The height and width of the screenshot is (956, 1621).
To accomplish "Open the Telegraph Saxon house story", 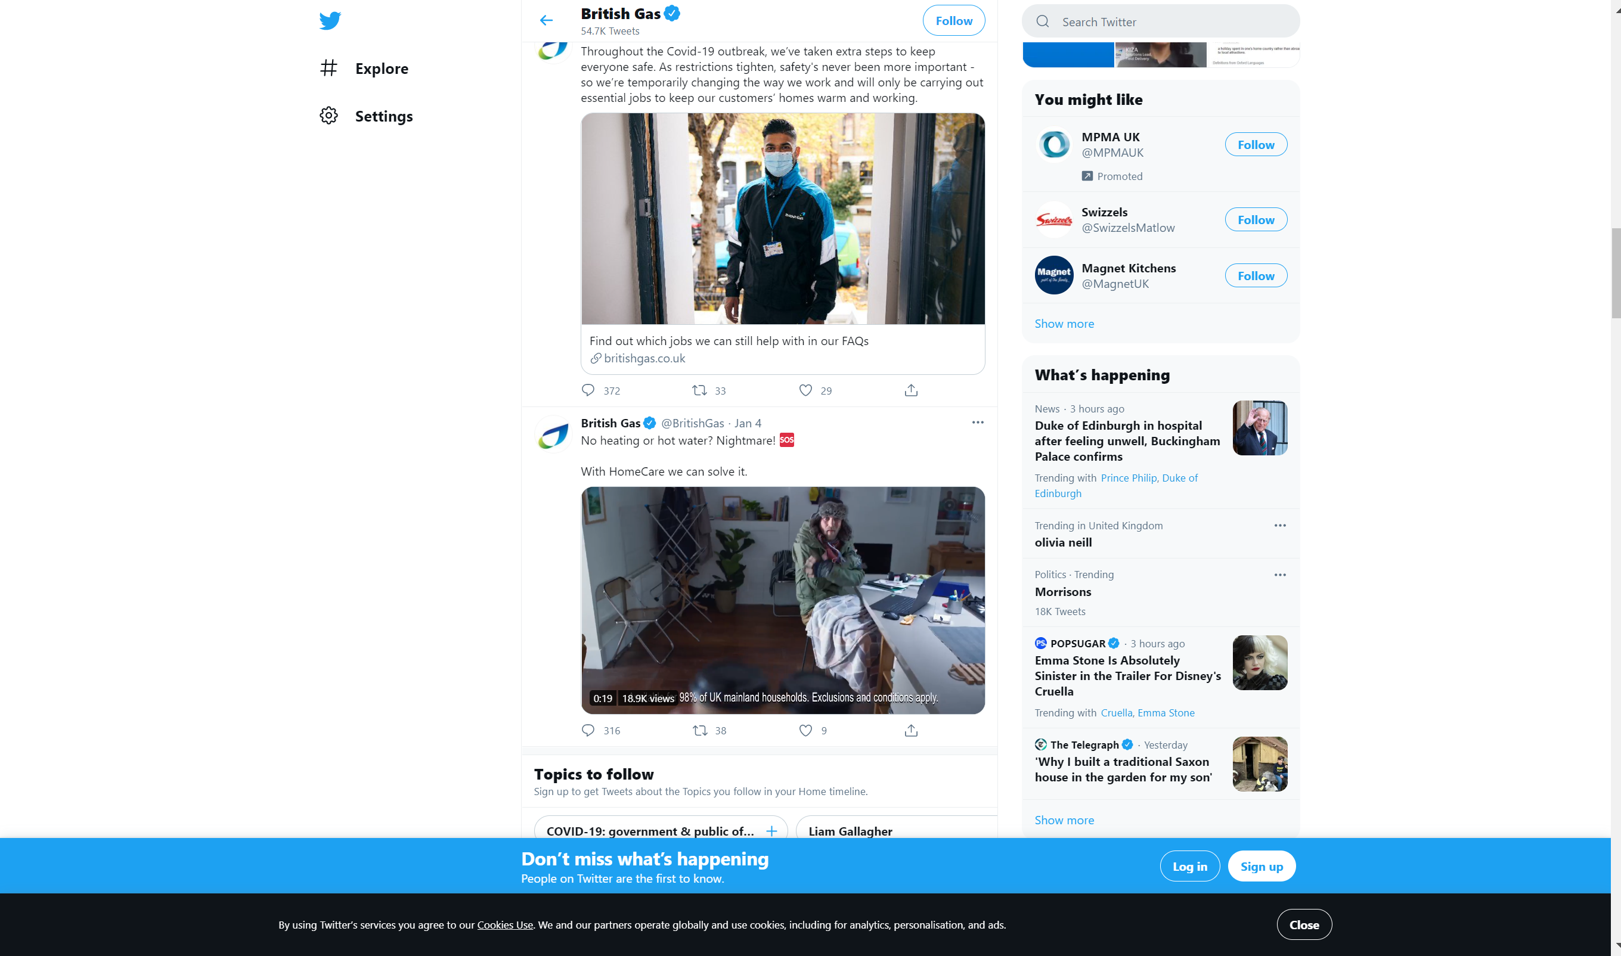I will click(1123, 769).
